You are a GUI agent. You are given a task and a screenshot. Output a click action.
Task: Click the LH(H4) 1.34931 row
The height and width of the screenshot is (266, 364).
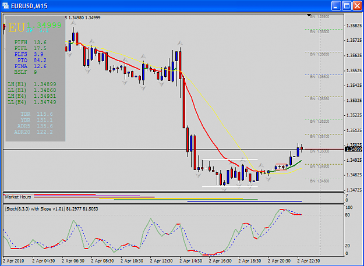(x=32, y=96)
